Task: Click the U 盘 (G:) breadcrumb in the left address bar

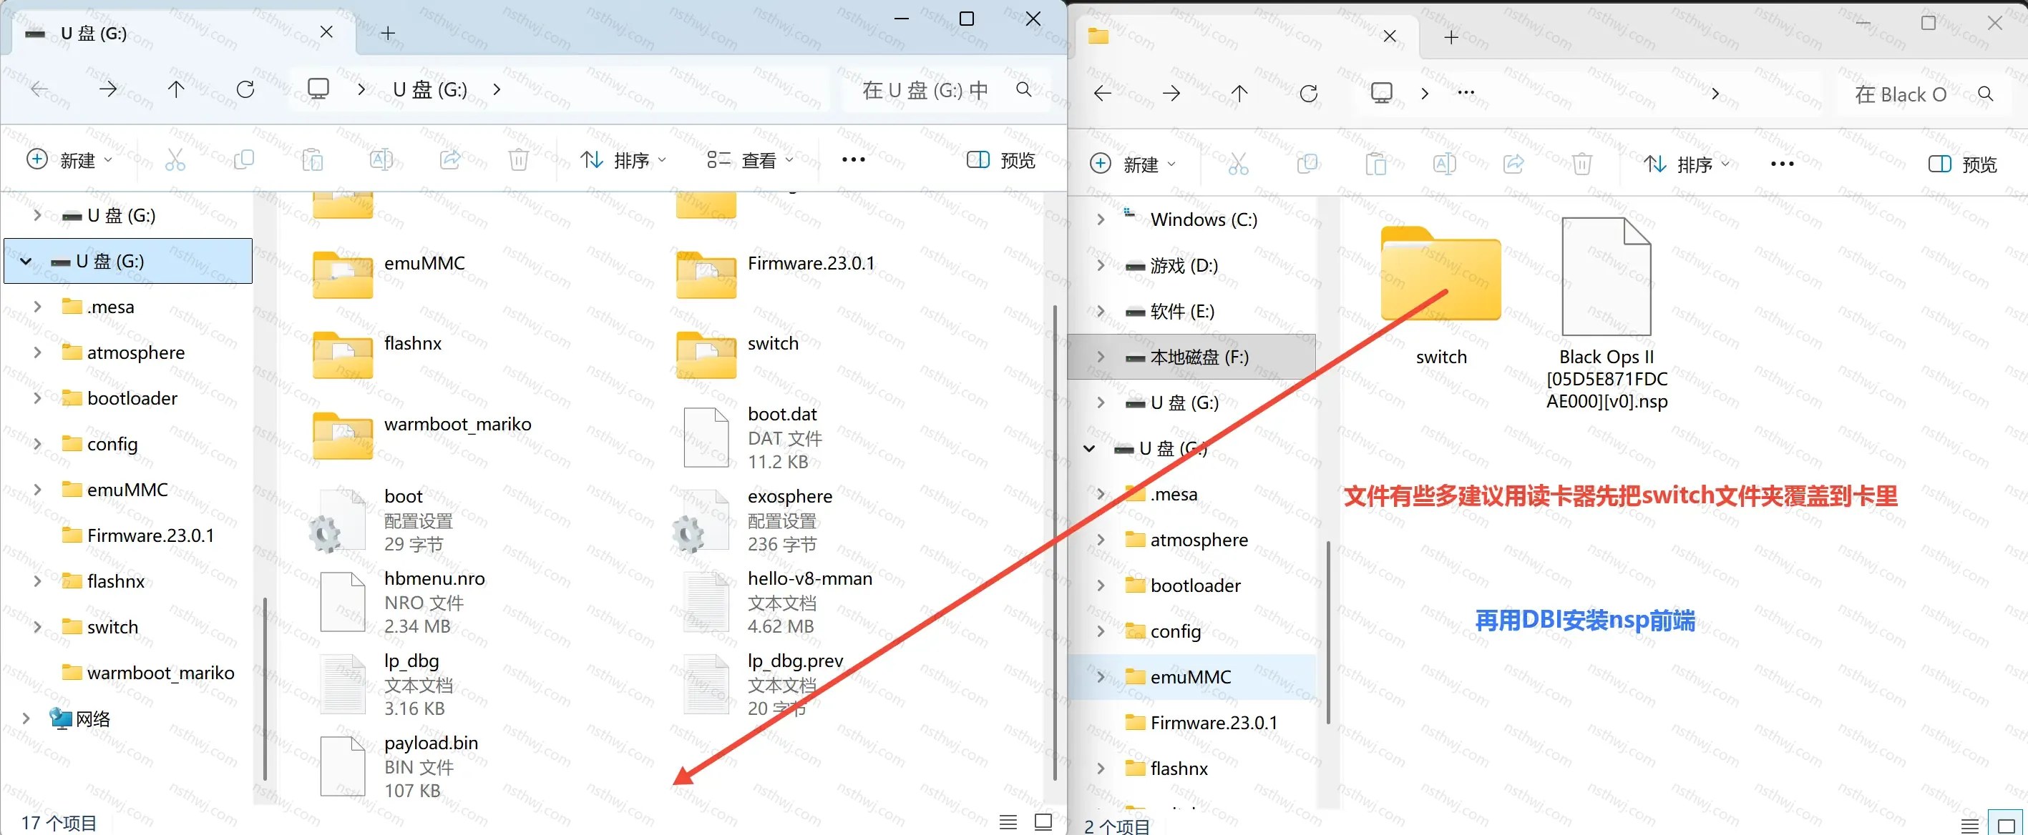Action: [431, 89]
